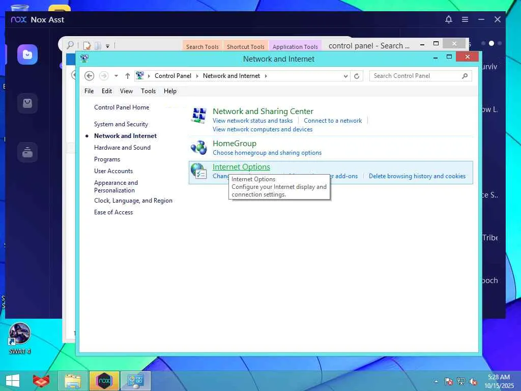The image size is (521, 391).
Task: Click the network tray icon
Action: tap(461, 381)
